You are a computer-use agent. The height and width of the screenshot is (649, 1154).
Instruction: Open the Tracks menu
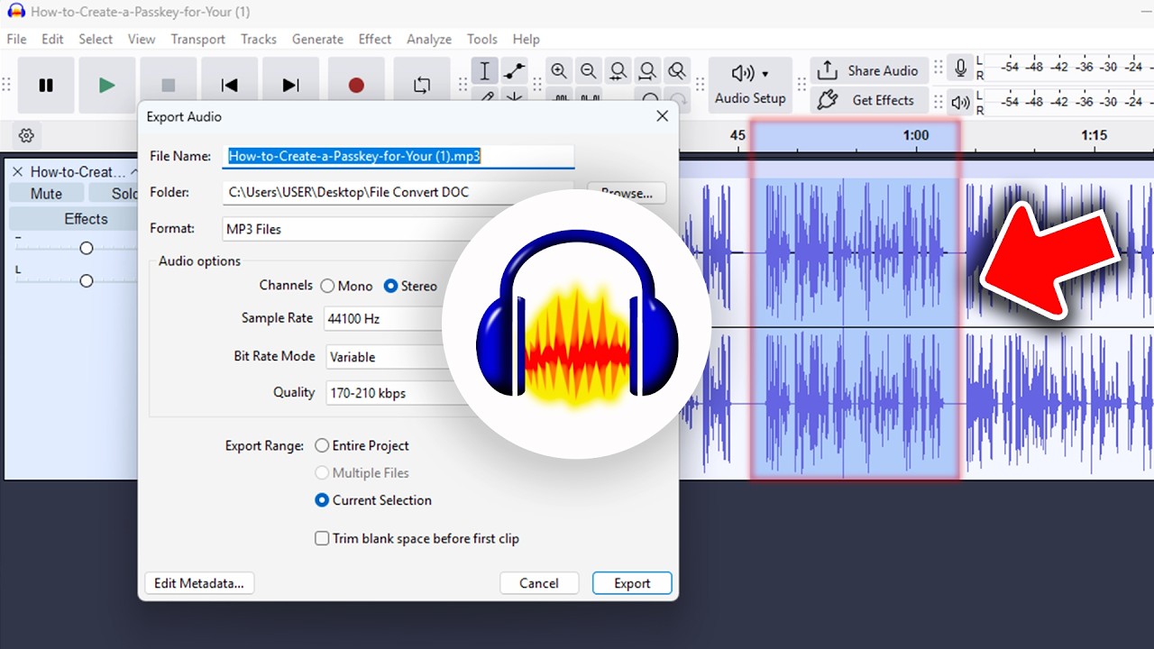tap(259, 40)
